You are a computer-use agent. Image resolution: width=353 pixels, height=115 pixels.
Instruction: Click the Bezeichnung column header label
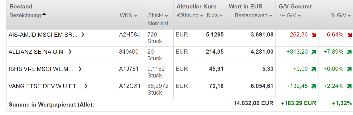click(25, 15)
